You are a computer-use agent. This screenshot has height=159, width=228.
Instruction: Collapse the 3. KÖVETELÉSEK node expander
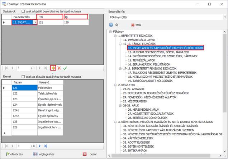coord(115,122)
